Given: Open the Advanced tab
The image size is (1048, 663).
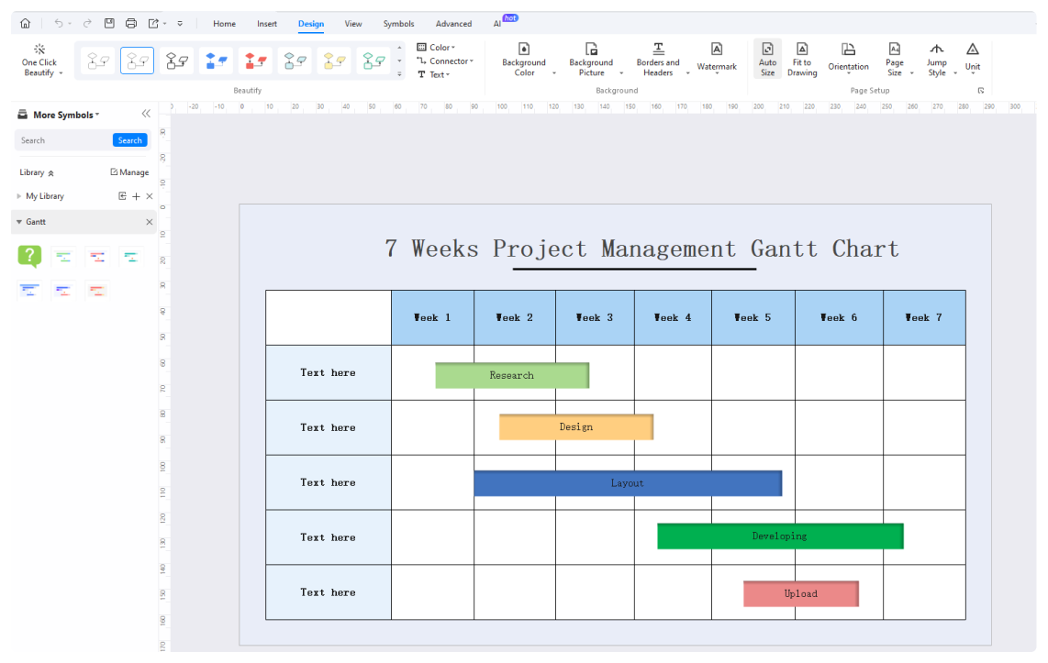Looking at the screenshot, I should [453, 23].
